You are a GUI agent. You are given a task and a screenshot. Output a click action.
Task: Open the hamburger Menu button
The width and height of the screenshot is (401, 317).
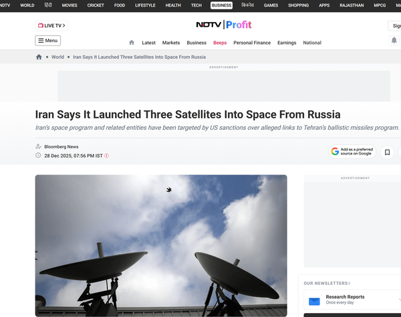47,41
